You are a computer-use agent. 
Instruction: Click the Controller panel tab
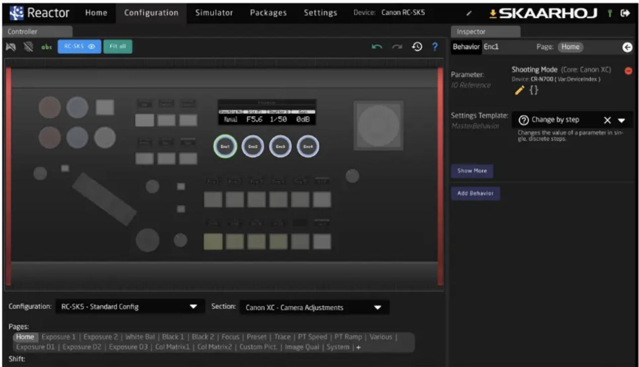[x=38, y=31]
